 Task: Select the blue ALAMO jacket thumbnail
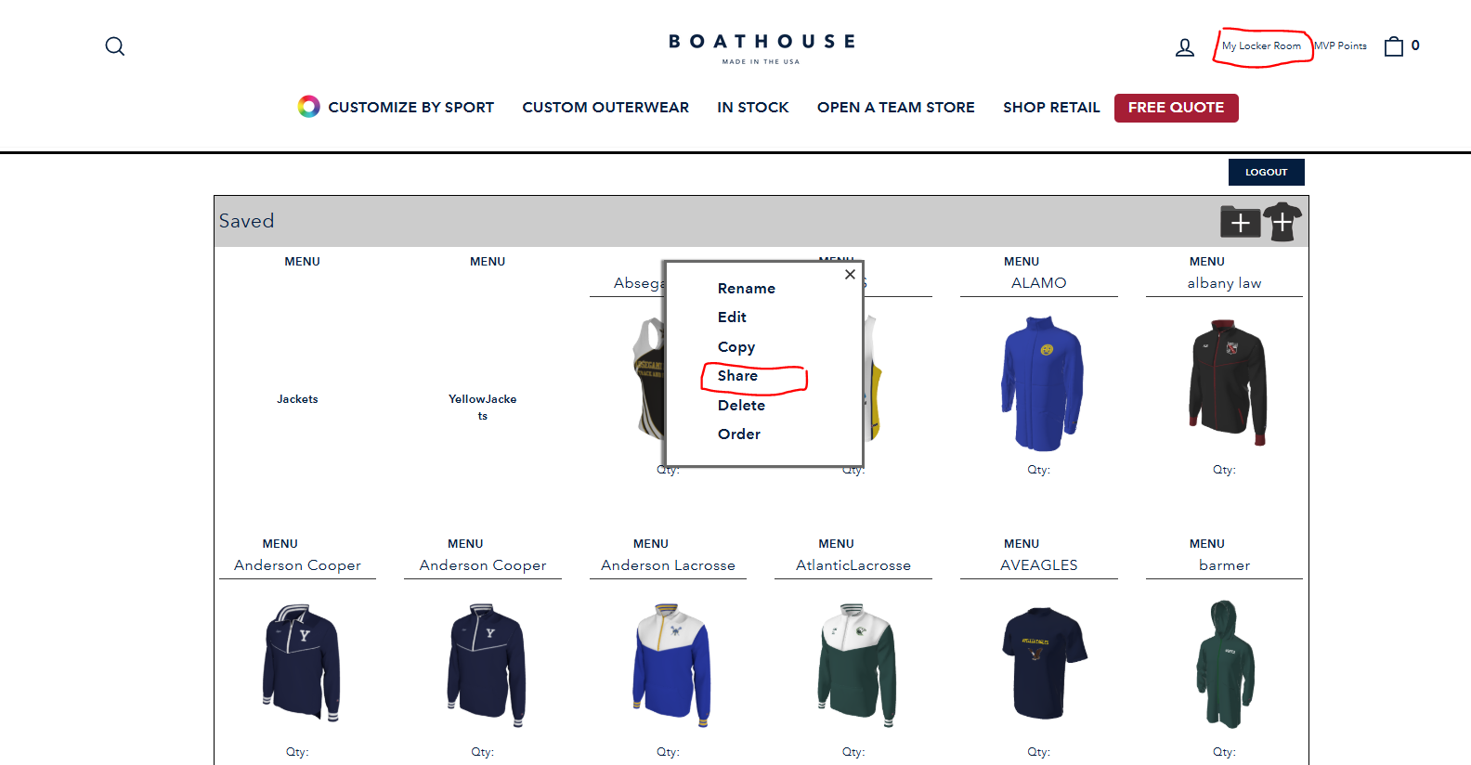(1041, 383)
